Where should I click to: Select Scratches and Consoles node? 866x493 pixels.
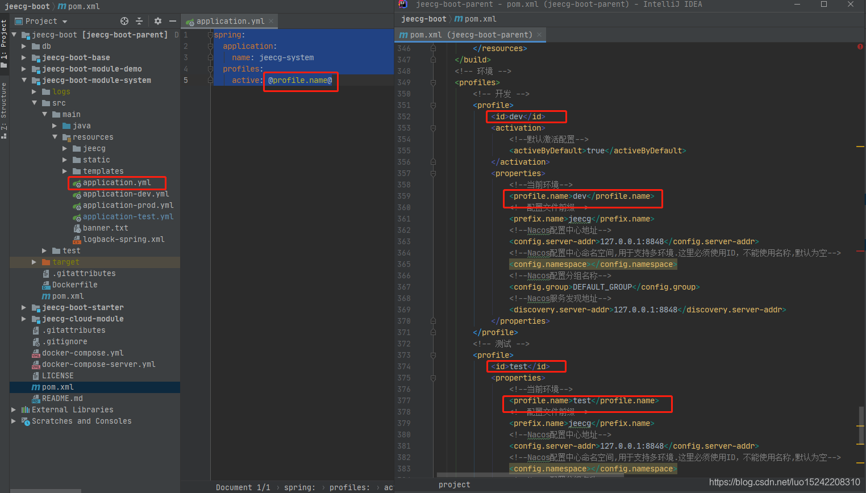76,421
